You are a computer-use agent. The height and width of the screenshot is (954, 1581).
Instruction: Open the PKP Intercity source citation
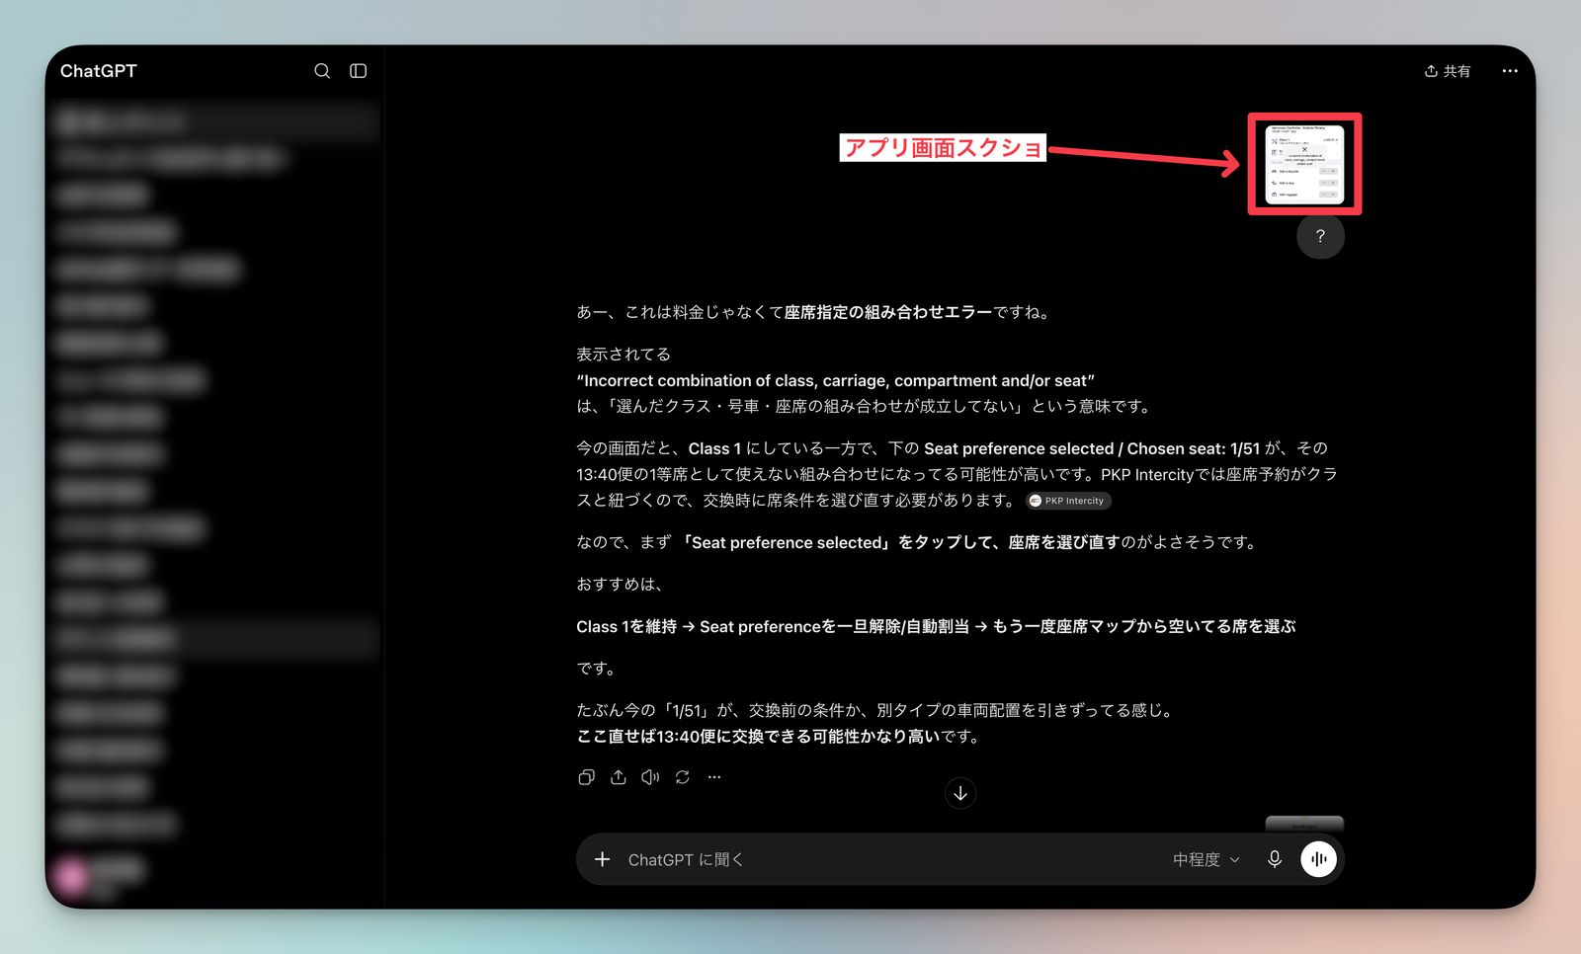point(1068,501)
